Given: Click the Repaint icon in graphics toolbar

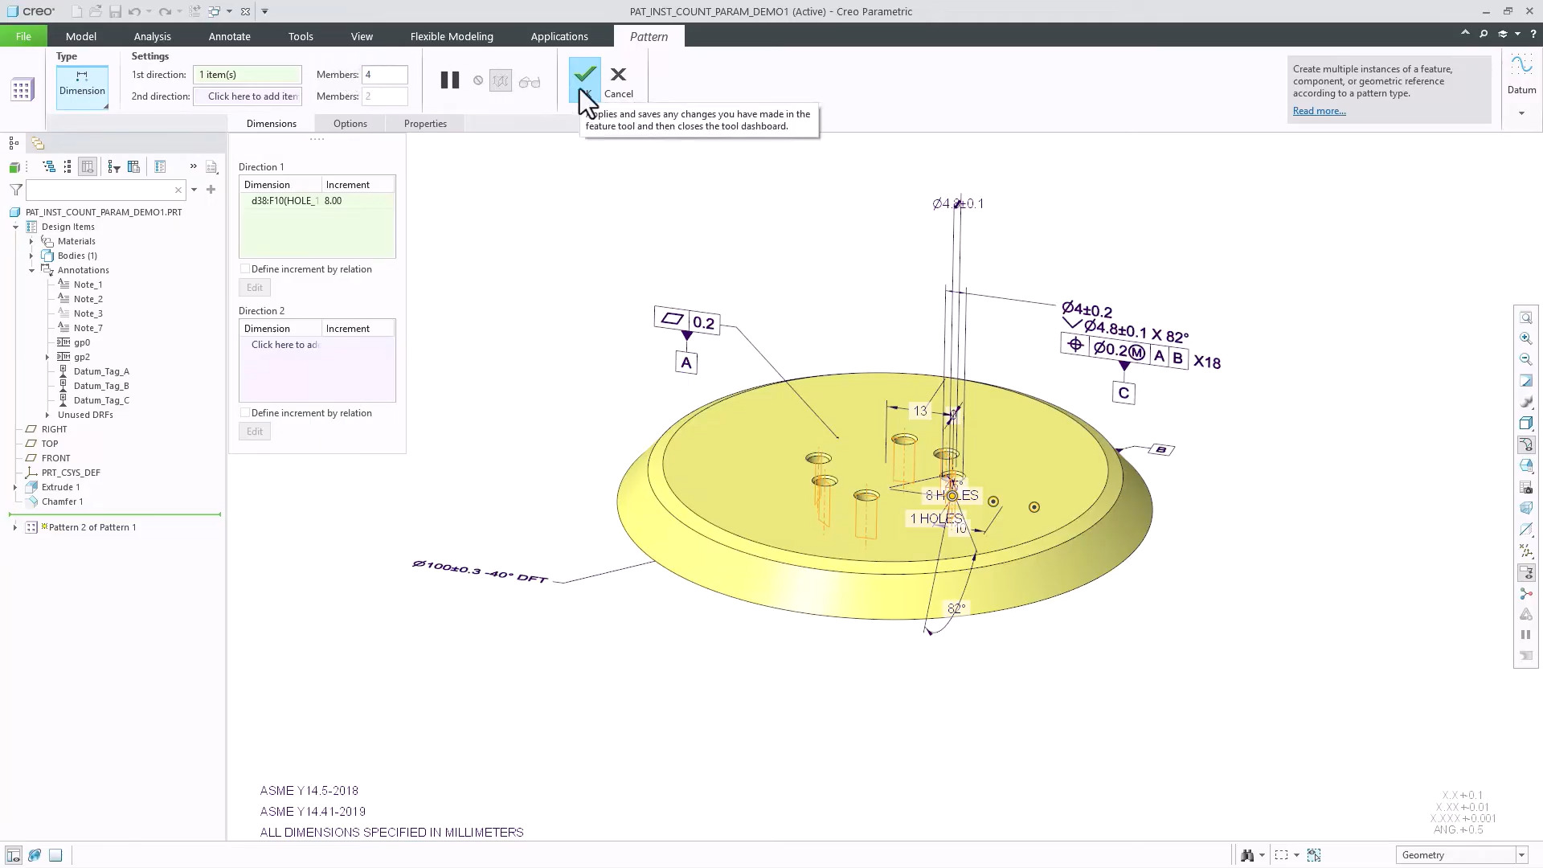Looking at the screenshot, I should [1525, 381].
